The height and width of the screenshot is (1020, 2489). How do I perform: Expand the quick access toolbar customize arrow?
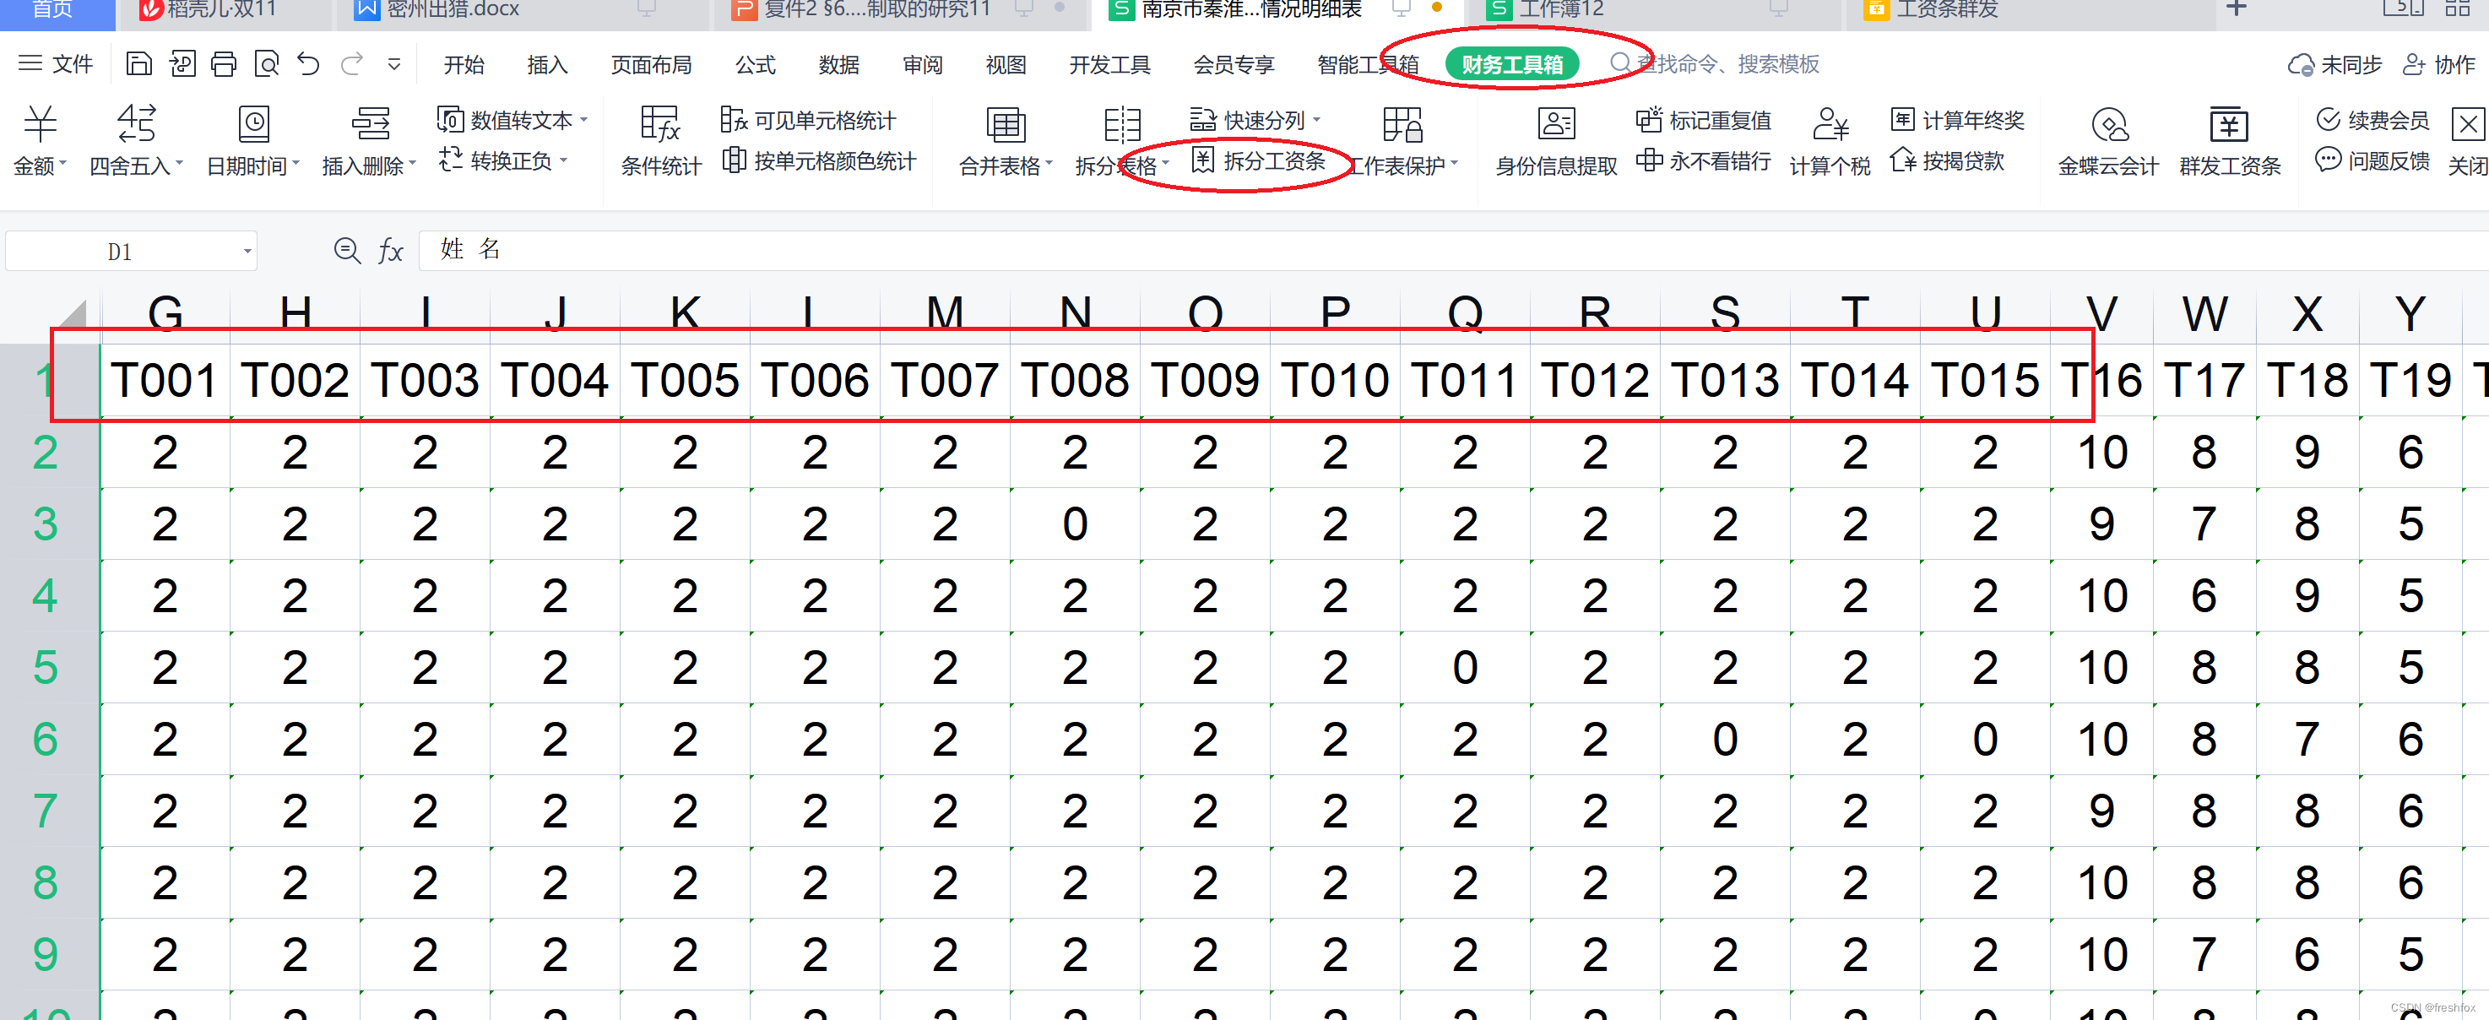[x=394, y=65]
